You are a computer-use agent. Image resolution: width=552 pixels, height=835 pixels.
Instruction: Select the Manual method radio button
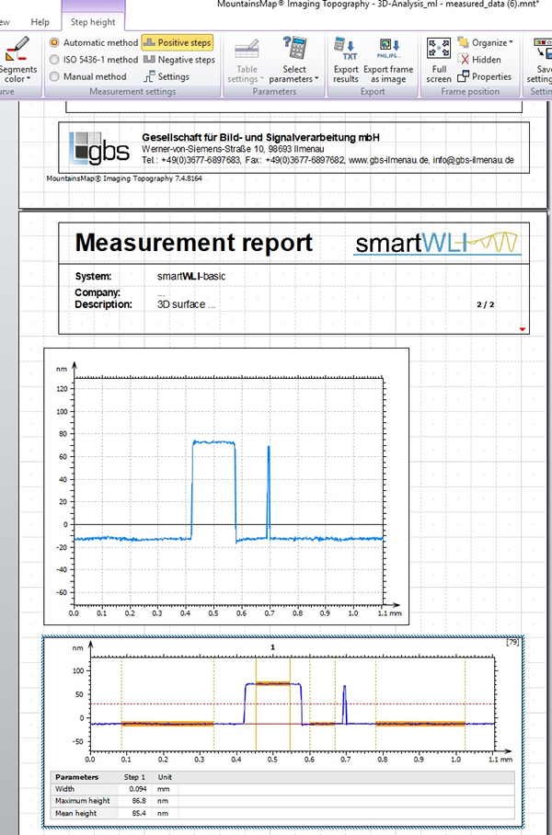click(x=54, y=77)
